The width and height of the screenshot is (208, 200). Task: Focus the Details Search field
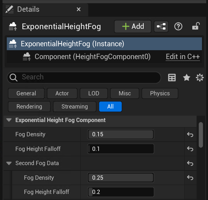[x=84, y=78]
